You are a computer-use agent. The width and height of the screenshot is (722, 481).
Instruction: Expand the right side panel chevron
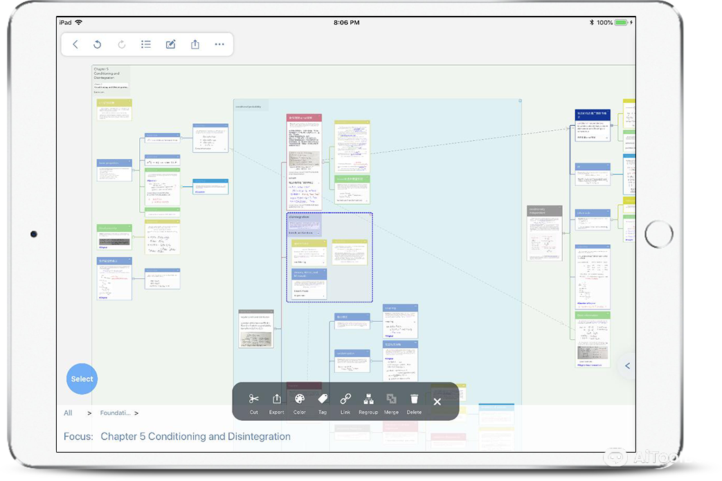point(627,365)
